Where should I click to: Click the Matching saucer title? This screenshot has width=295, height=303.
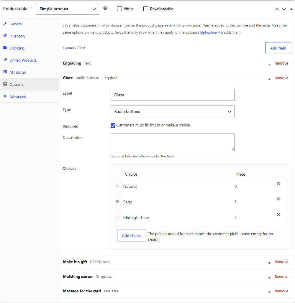pos(78,276)
